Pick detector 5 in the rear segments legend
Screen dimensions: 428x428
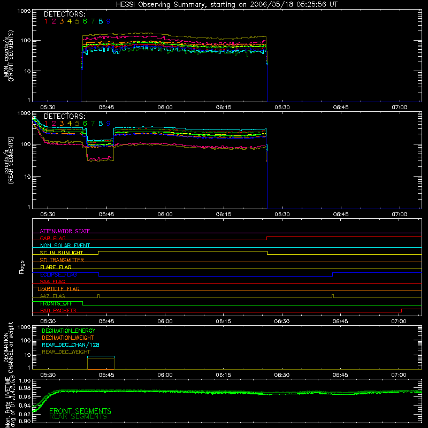[x=77, y=124]
